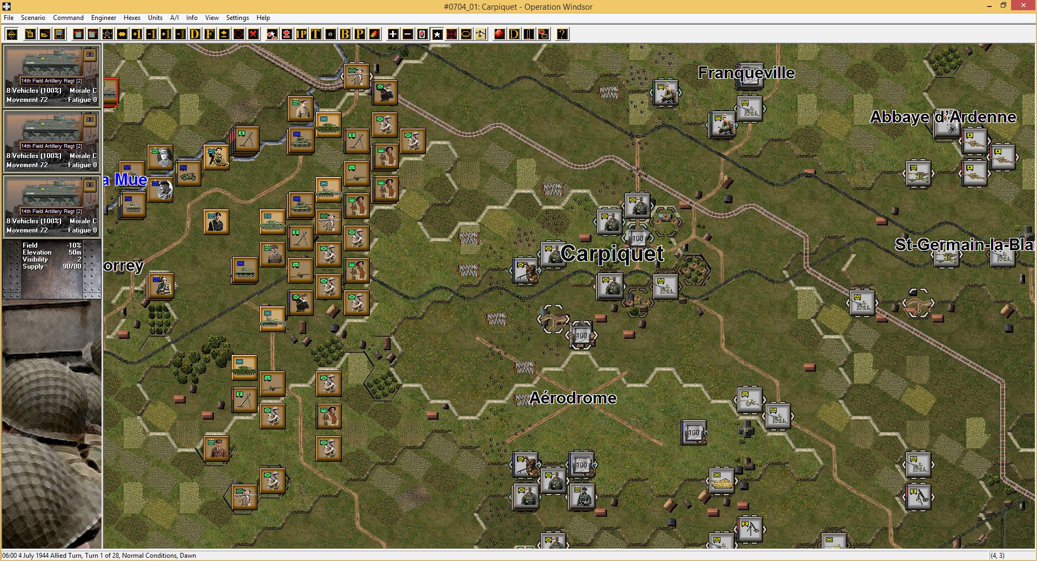Click the open folder toolbar icon

45,35
